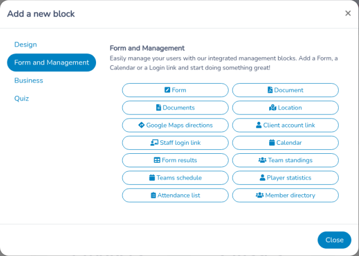Image resolution: width=359 pixels, height=256 pixels.
Task: Dismiss dialog with the X icon
Action: tap(348, 13)
